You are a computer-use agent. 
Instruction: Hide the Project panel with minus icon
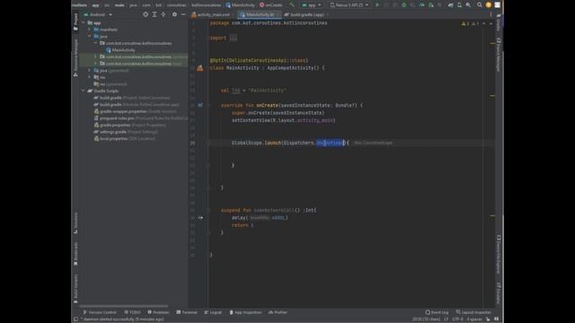pos(183,14)
